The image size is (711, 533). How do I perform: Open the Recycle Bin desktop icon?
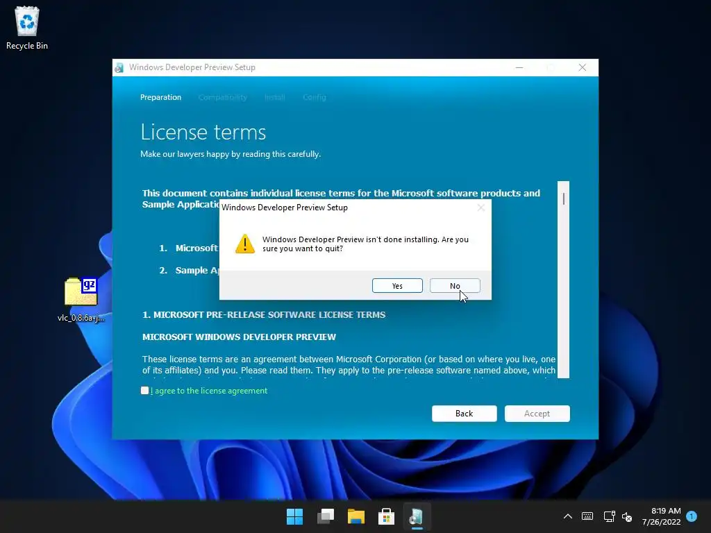point(27,28)
